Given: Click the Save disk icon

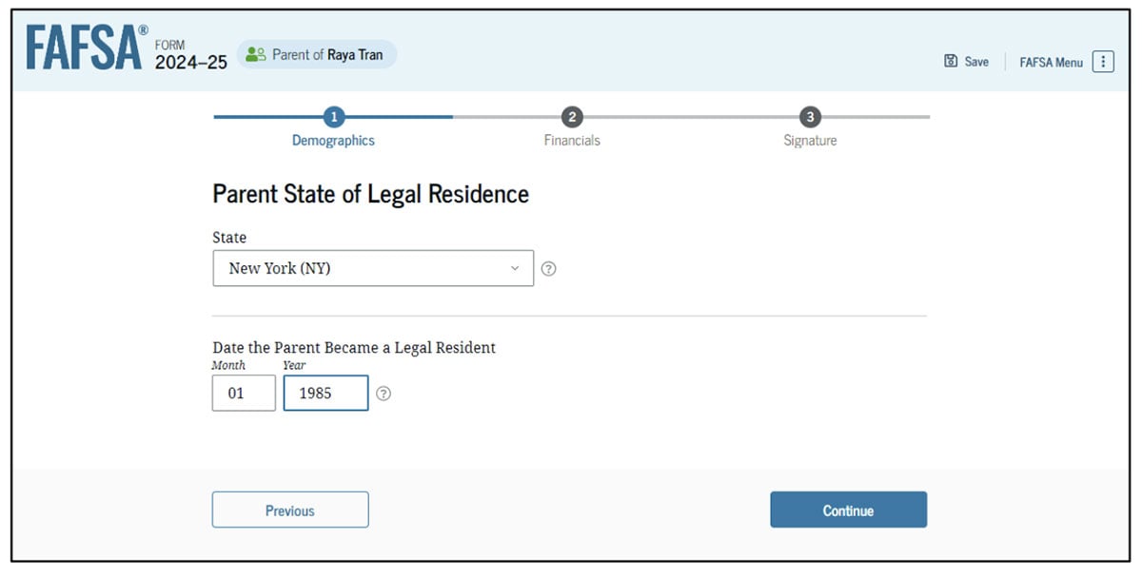Looking at the screenshot, I should click(950, 61).
